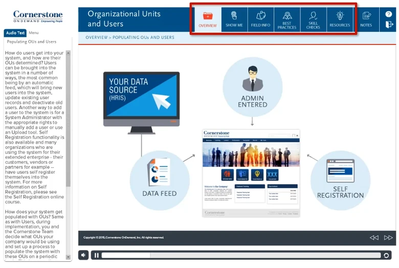Click the Data Feed circle graphic
Viewport: 399px width, 268px height.
[x=160, y=180]
